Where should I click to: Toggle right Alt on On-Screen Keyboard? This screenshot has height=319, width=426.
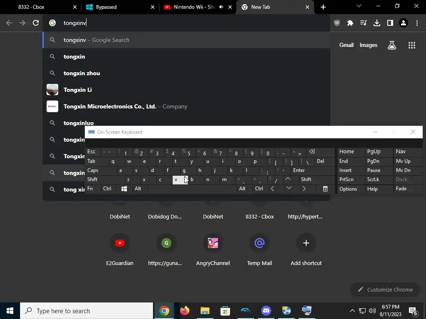click(x=245, y=189)
